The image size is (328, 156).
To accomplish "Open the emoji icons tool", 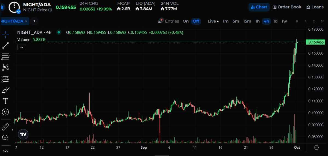I will tap(5, 112).
